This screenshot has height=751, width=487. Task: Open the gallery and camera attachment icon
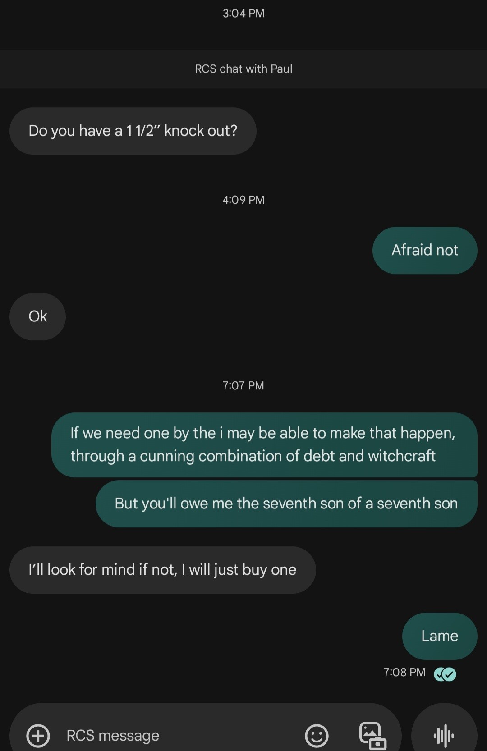click(x=372, y=736)
